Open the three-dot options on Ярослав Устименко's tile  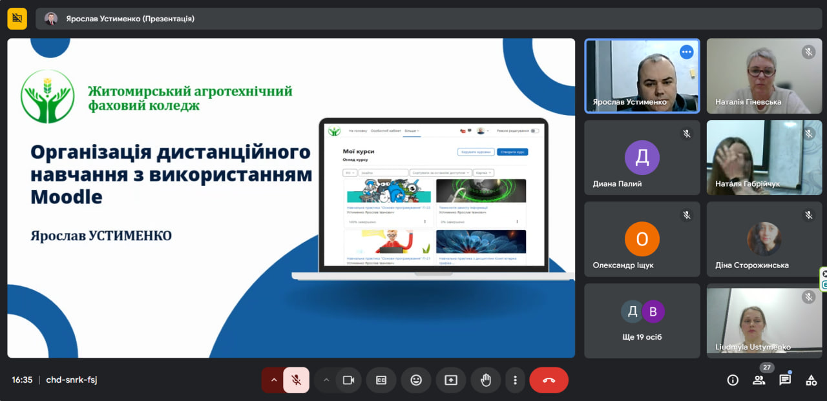[x=686, y=52]
